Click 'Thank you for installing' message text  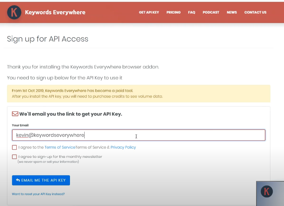click(x=83, y=67)
